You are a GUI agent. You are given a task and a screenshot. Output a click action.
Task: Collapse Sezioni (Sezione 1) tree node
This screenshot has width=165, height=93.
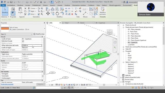(123, 62)
